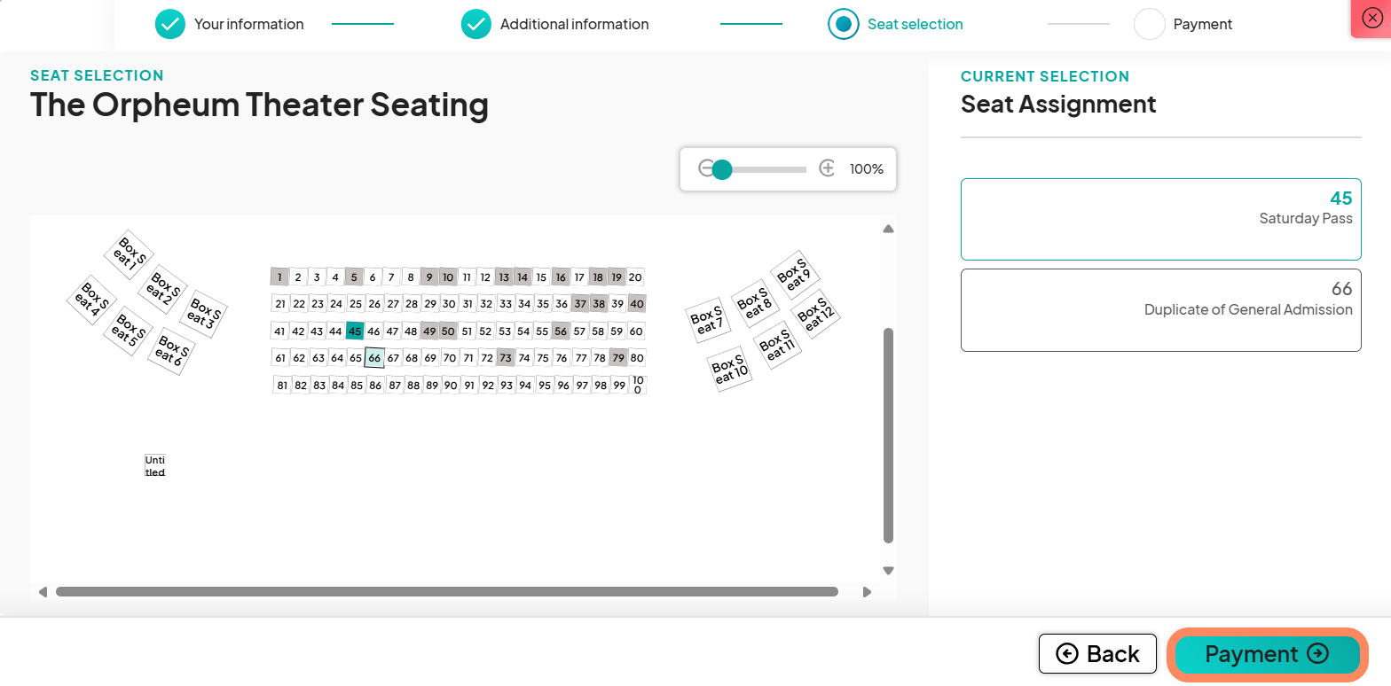Image resolution: width=1391 pixels, height=686 pixels.
Task: Select Box Seat 1 on seating map
Action: [130, 253]
